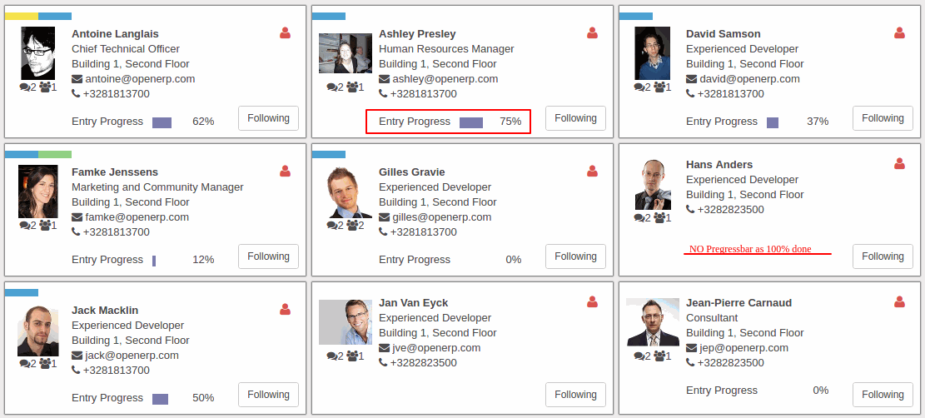
Task: Click envelope icon next to david@openerp.com
Action: tap(691, 79)
